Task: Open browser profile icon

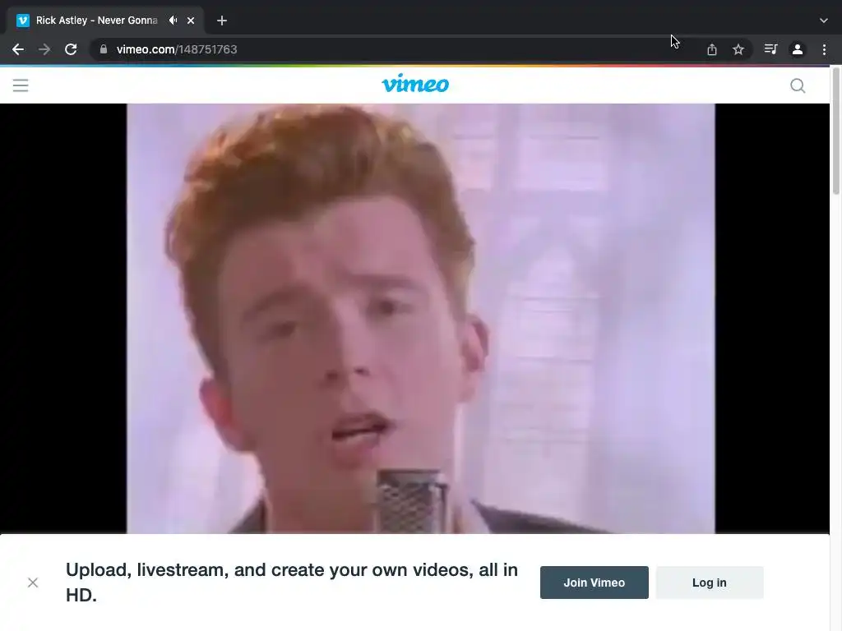Action: (x=798, y=49)
